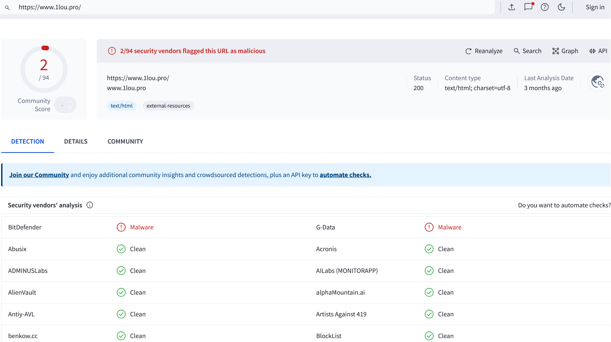Click the Security vendors' analysis heading
This screenshot has width=611, height=342.
point(45,205)
